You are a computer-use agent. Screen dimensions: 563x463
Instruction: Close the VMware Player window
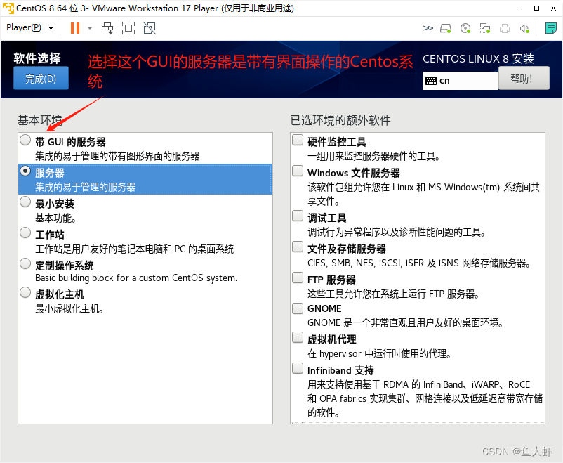click(x=553, y=8)
